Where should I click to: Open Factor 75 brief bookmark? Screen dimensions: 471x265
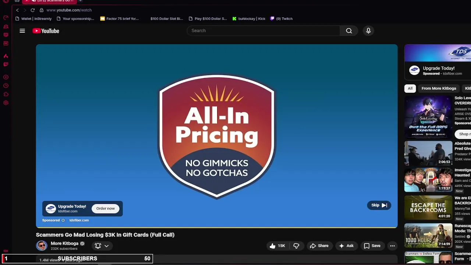[120, 18]
